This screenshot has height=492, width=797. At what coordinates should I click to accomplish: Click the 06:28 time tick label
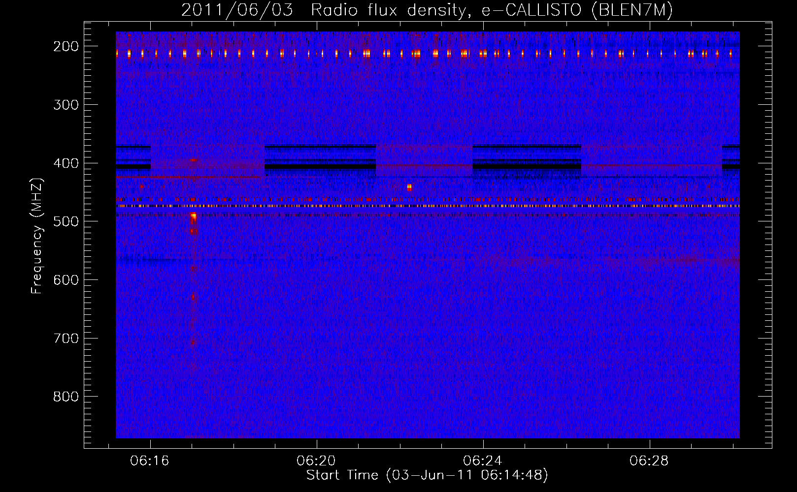click(x=649, y=461)
